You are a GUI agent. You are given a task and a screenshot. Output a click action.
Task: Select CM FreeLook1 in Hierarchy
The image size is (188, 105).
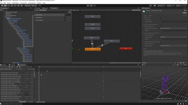coord(12,15)
